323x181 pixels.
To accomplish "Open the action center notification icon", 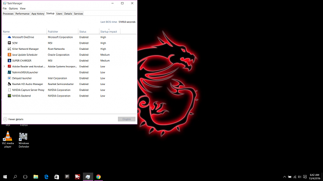I will pos(305,177).
